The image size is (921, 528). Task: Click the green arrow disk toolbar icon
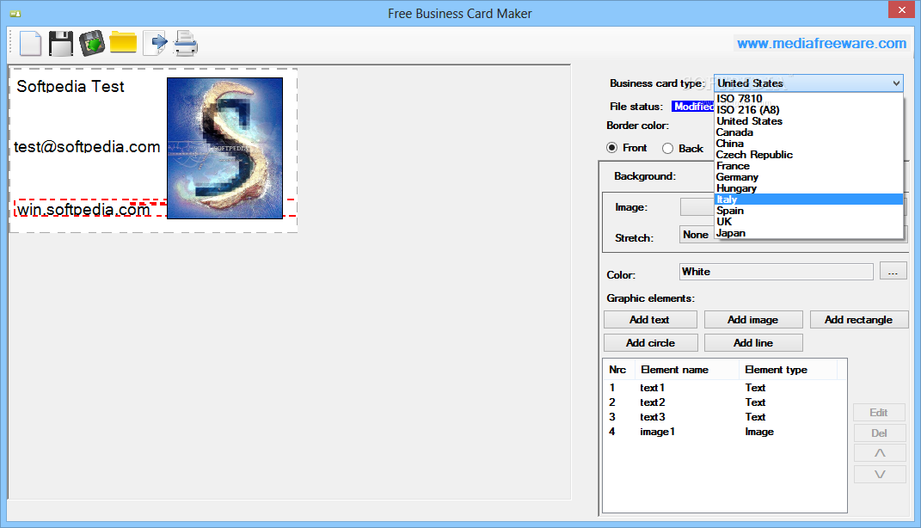[x=92, y=44]
